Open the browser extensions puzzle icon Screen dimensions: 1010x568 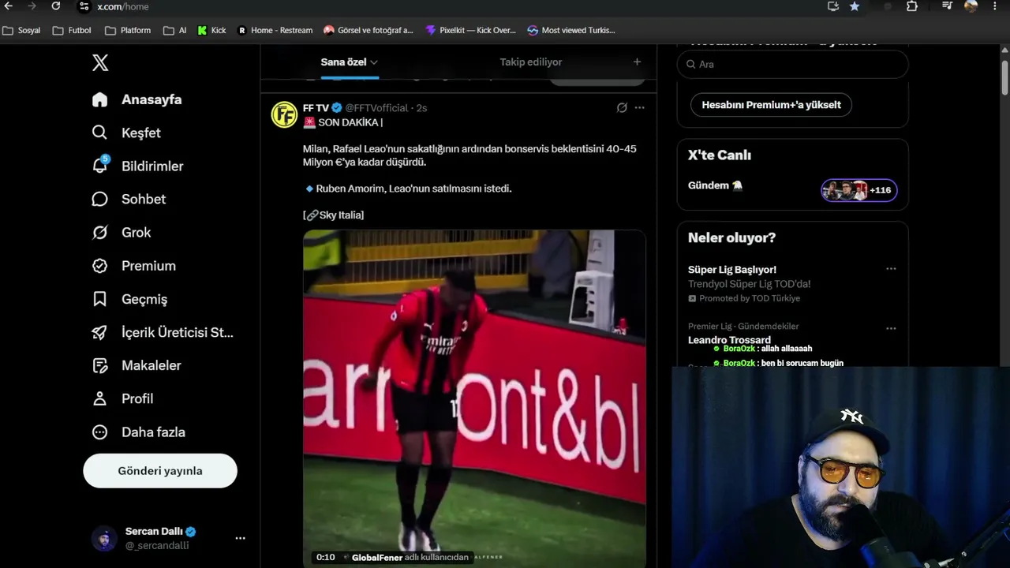pyautogui.click(x=912, y=6)
